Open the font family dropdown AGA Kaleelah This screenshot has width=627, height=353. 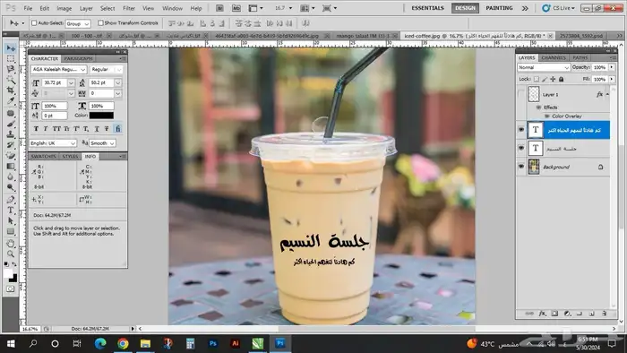coord(59,70)
